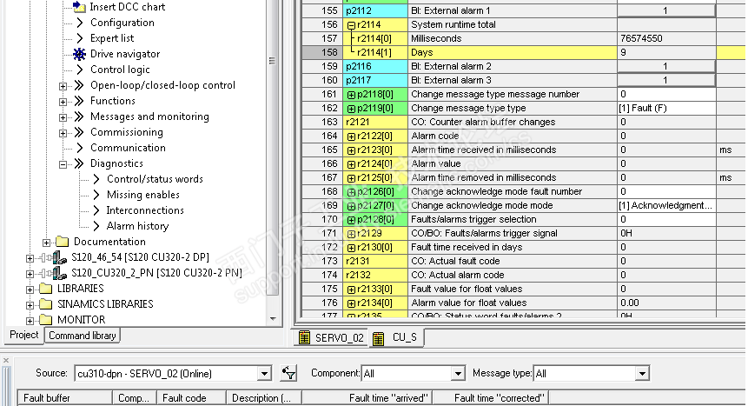Collapse parameter r2114 in the list

[x=351, y=25]
